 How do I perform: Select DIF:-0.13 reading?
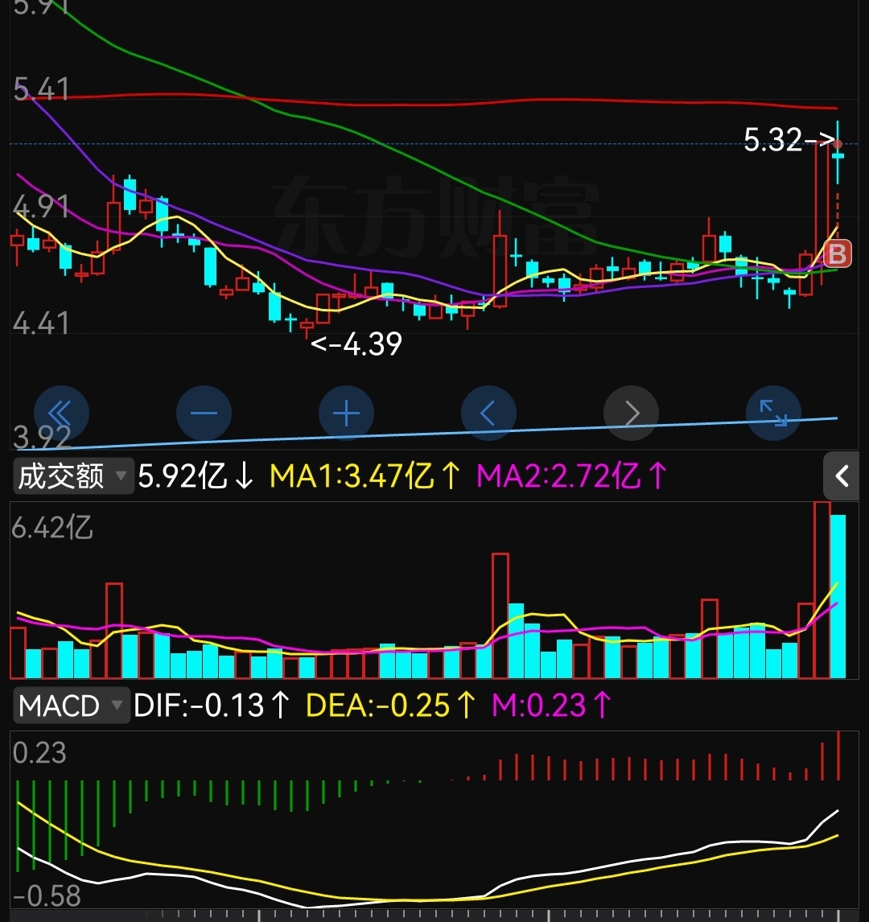[212, 705]
